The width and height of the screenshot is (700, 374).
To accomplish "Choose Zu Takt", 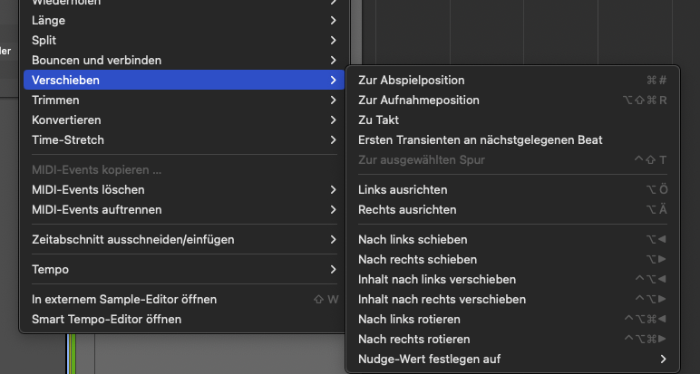I will (512, 120).
